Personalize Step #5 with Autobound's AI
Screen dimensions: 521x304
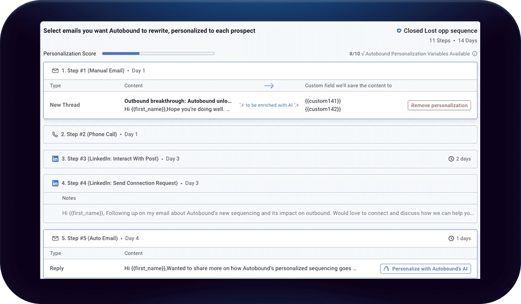[425, 269]
